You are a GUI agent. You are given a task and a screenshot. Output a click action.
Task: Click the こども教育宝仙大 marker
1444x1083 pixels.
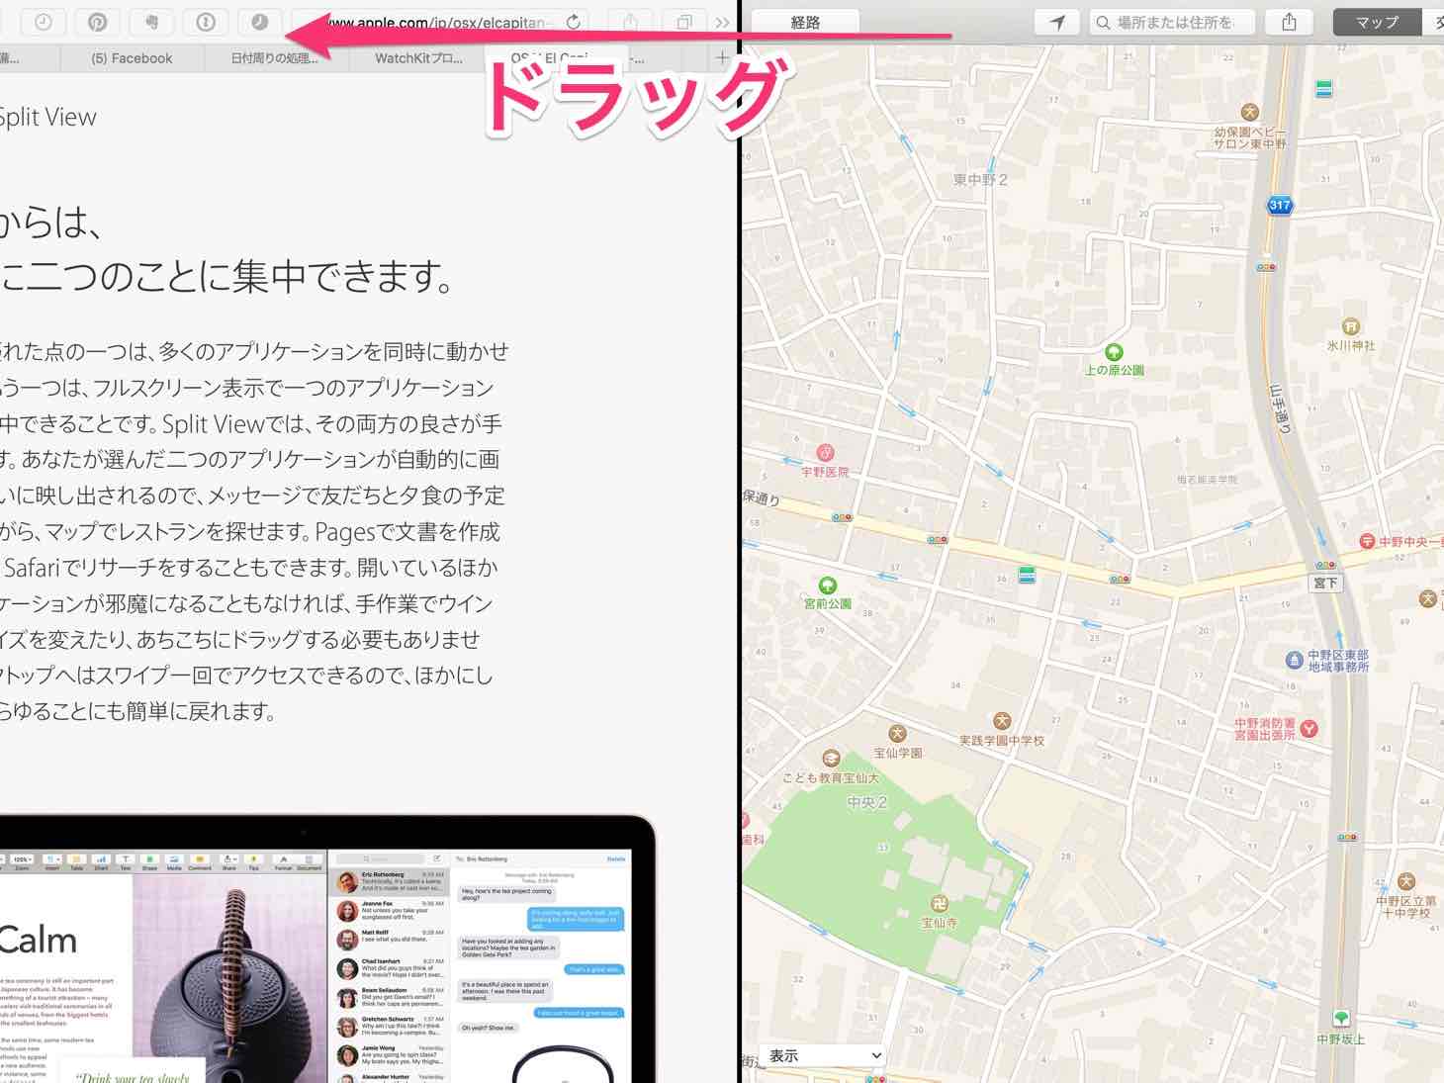pyautogui.click(x=831, y=759)
